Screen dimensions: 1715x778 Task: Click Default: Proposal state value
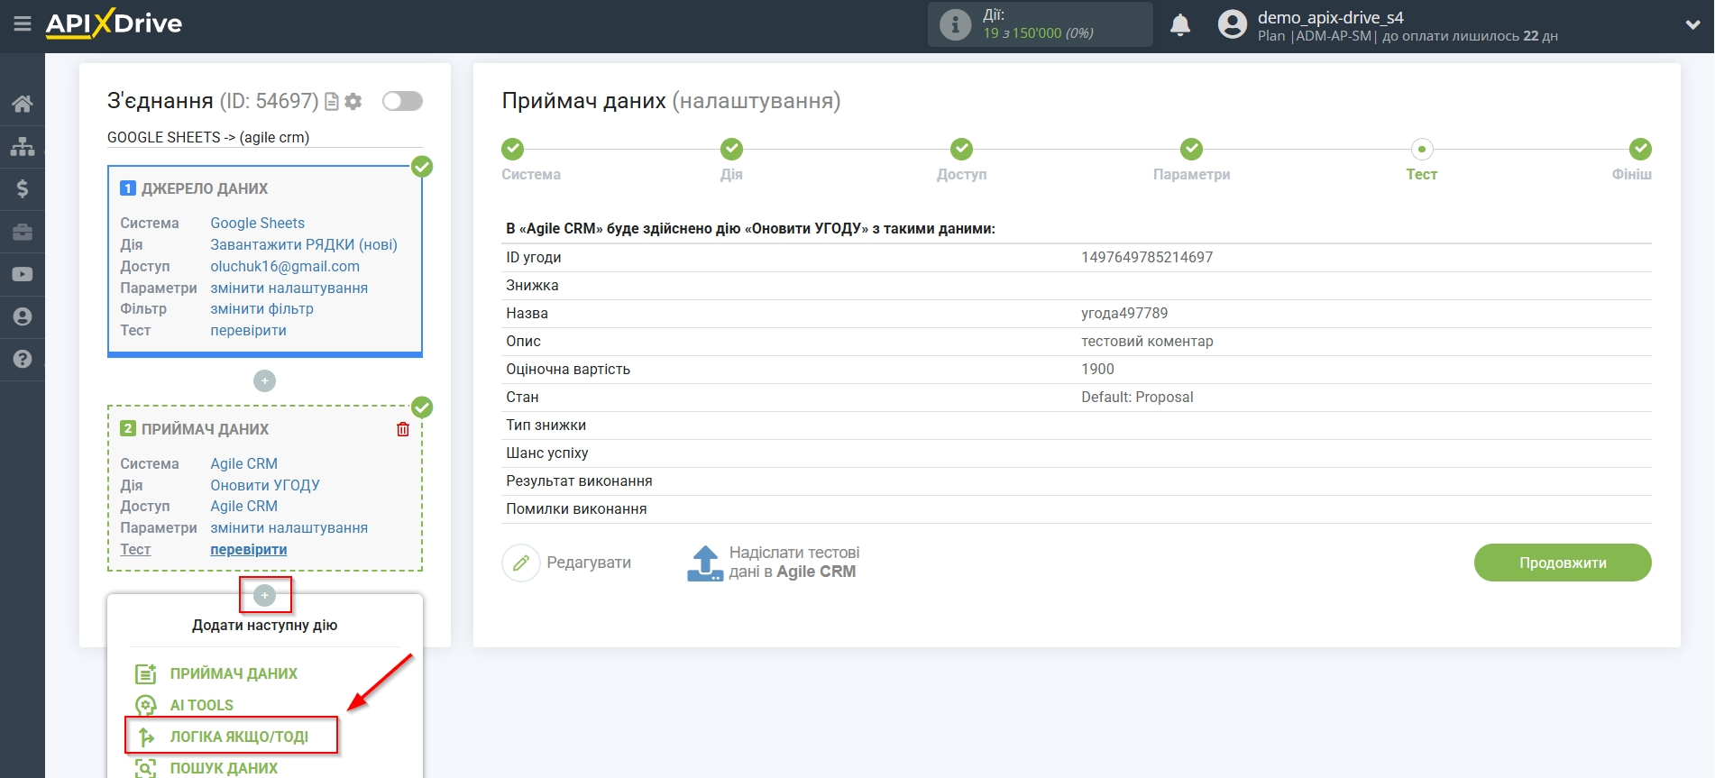pyautogui.click(x=1137, y=397)
